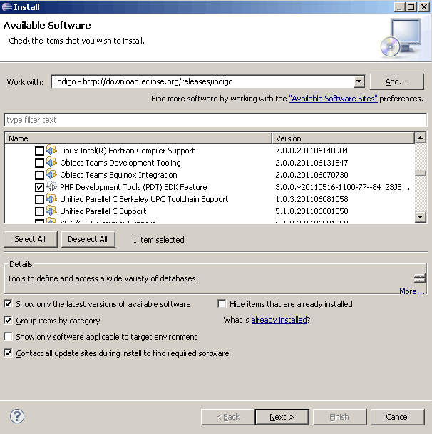
Task: Minimize the Install dialog window
Action: (400, 7)
